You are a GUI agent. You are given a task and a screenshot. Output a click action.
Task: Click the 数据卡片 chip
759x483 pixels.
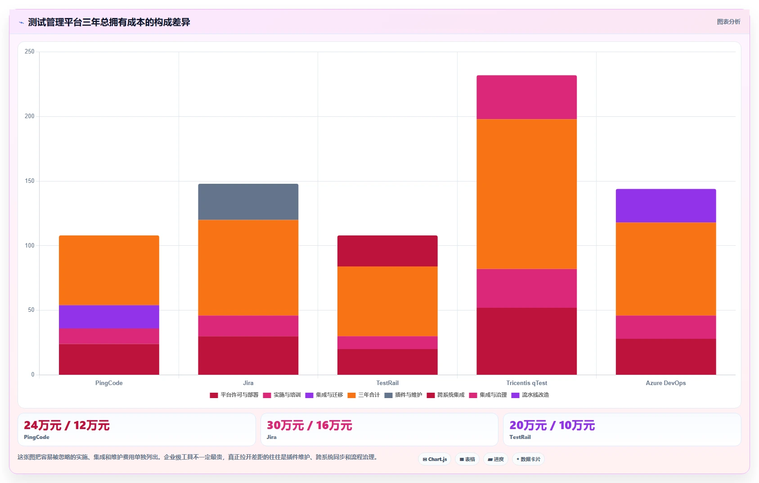click(x=528, y=459)
